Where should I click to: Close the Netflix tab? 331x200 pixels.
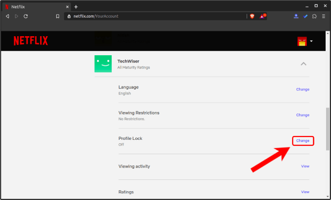coord(67,7)
